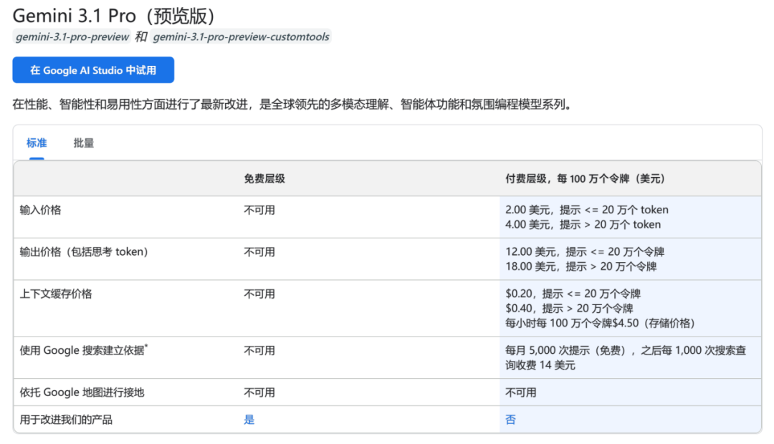Select the 标准 pricing tab
The image size is (774, 444).
click(x=37, y=143)
